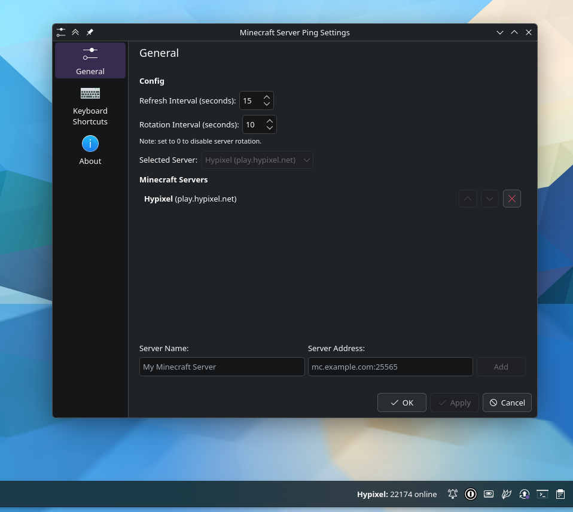This screenshot has height=512, width=573.
Task: Click the keep-above double-chevron titlebar icon
Action: coord(75,32)
